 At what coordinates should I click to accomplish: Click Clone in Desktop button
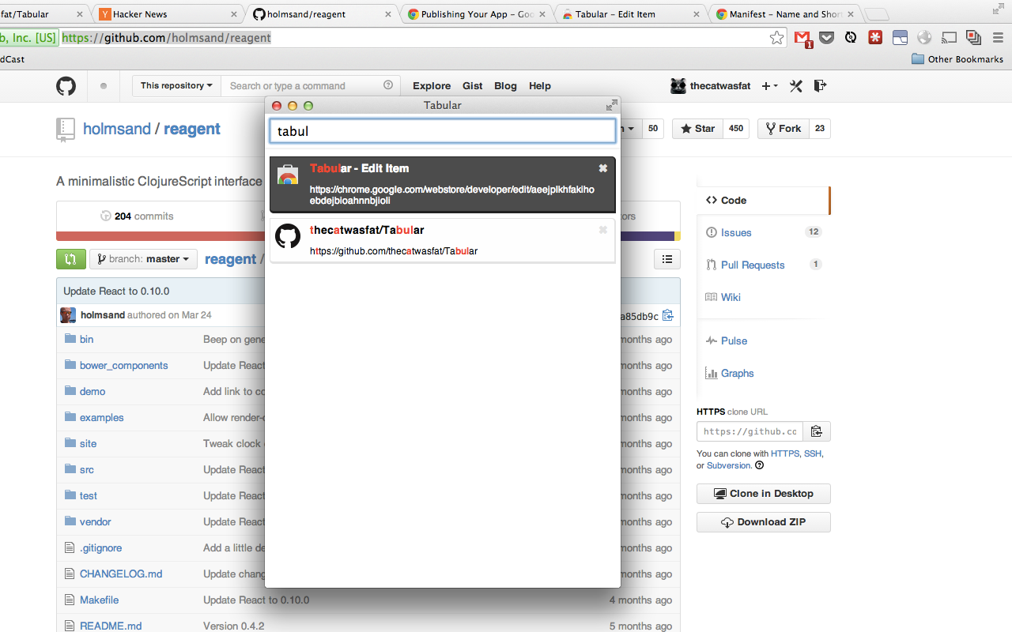tap(764, 494)
